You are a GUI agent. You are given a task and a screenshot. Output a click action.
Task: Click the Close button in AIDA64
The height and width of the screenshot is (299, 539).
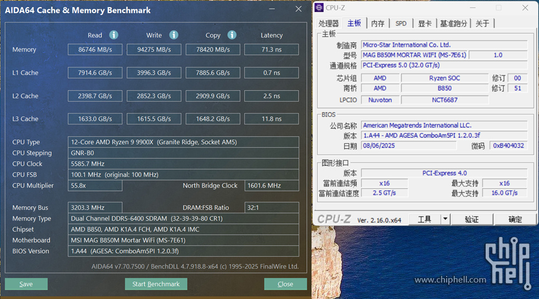285,284
